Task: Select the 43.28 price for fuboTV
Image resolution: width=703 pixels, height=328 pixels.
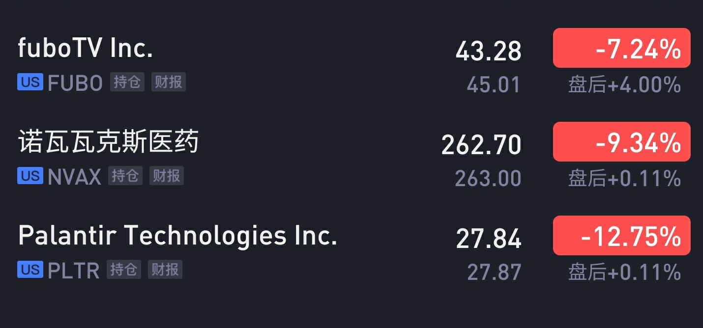Action: [488, 51]
